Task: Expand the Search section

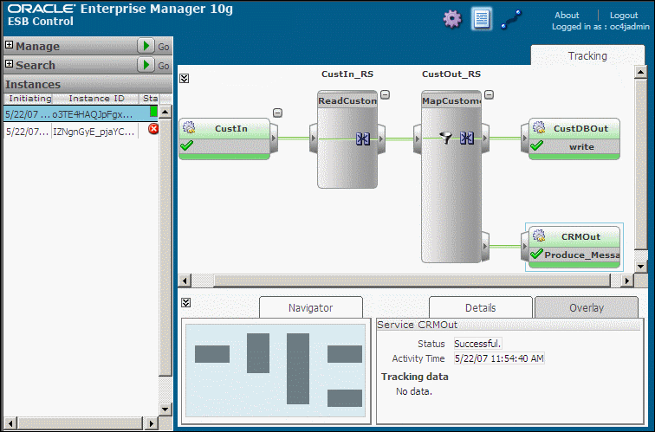Action: pyautogui.click(x=10, y=64)
